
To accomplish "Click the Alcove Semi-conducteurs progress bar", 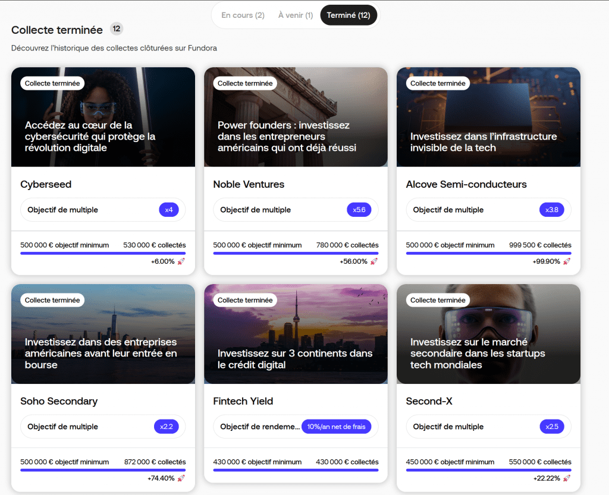I will tap(488, 253).
